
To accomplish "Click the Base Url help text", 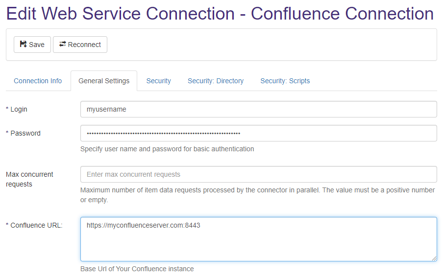I will point(137,269).
